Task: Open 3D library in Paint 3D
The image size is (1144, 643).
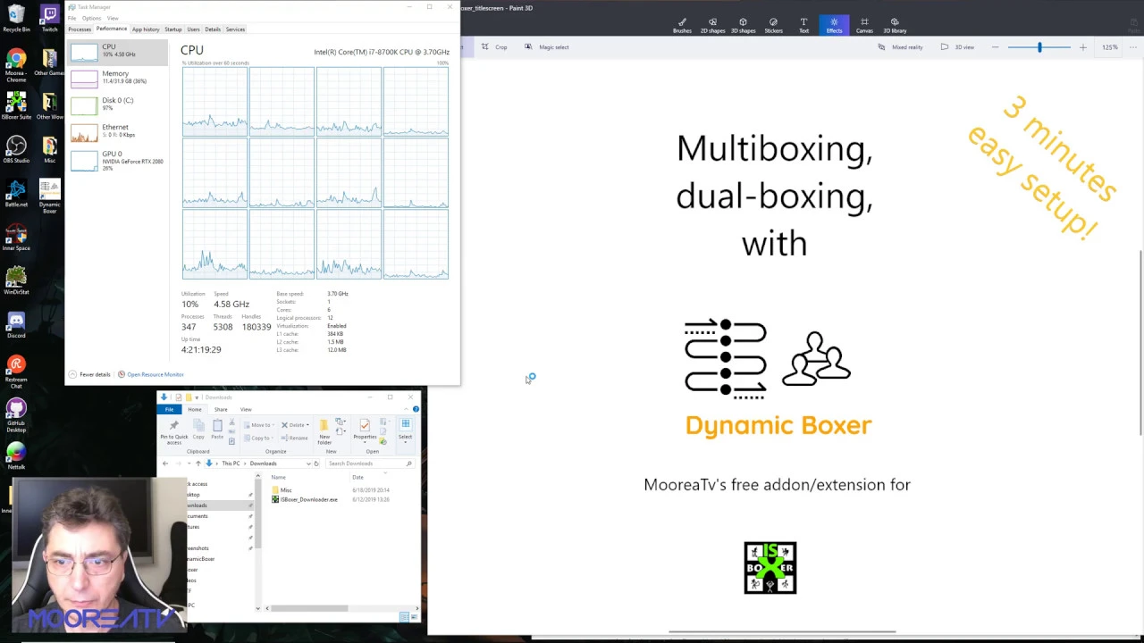Action: click(895, 26)
